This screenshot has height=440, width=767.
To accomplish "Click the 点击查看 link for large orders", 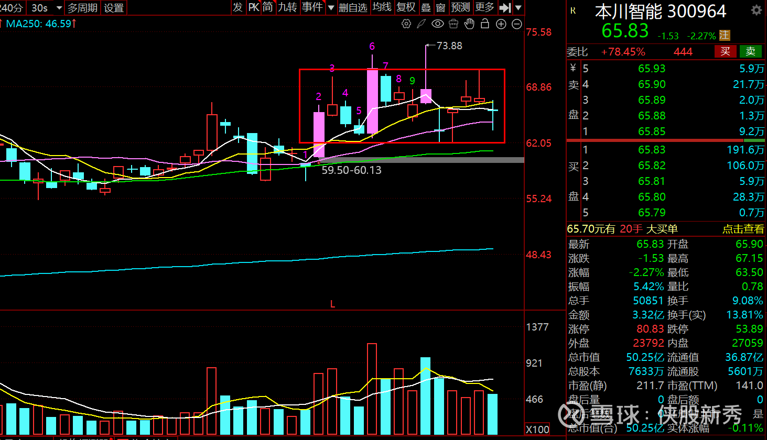I will [x=743, y=229].
